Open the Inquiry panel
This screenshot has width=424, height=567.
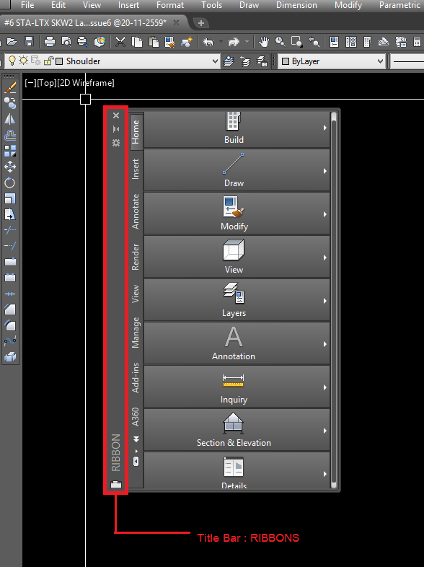click(x=237, y=387)
